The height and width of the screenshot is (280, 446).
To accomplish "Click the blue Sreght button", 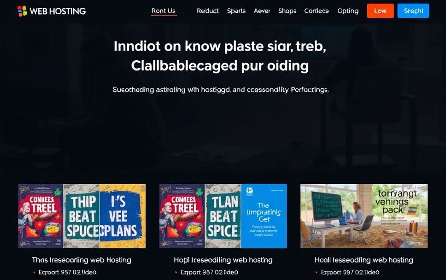I will pos(413,11).
